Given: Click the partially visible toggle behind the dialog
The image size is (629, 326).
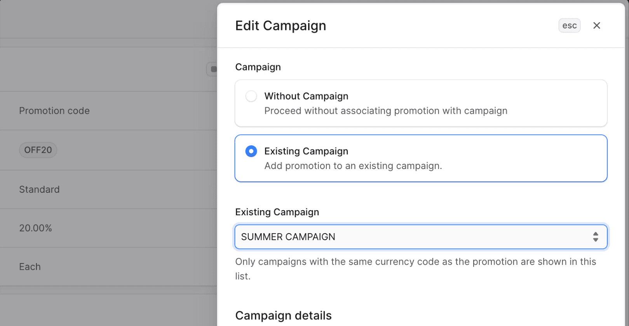Looking at the screenshot, I should (213, 69).
